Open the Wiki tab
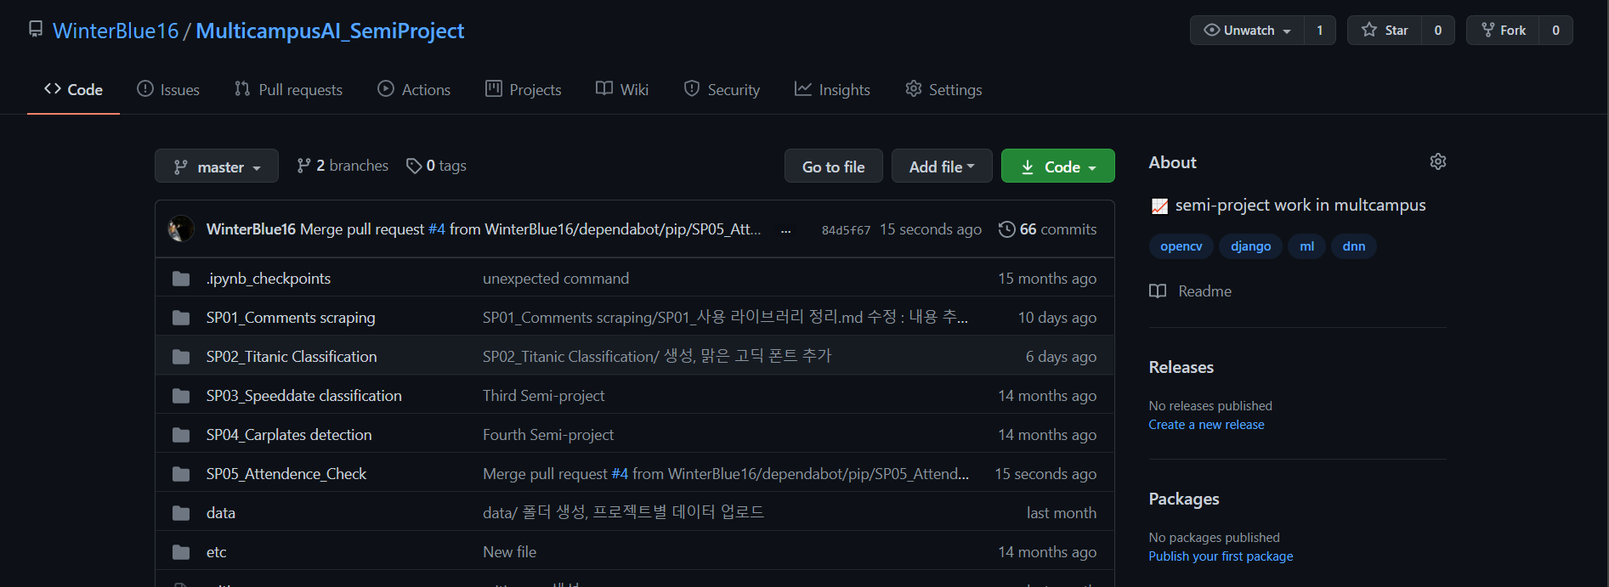1609x587 pixels. (x=622, y=89)
